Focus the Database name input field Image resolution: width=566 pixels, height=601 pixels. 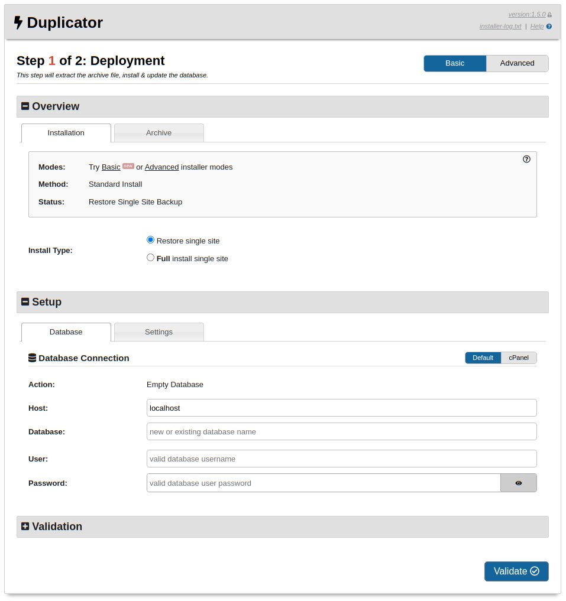(341, 431)
